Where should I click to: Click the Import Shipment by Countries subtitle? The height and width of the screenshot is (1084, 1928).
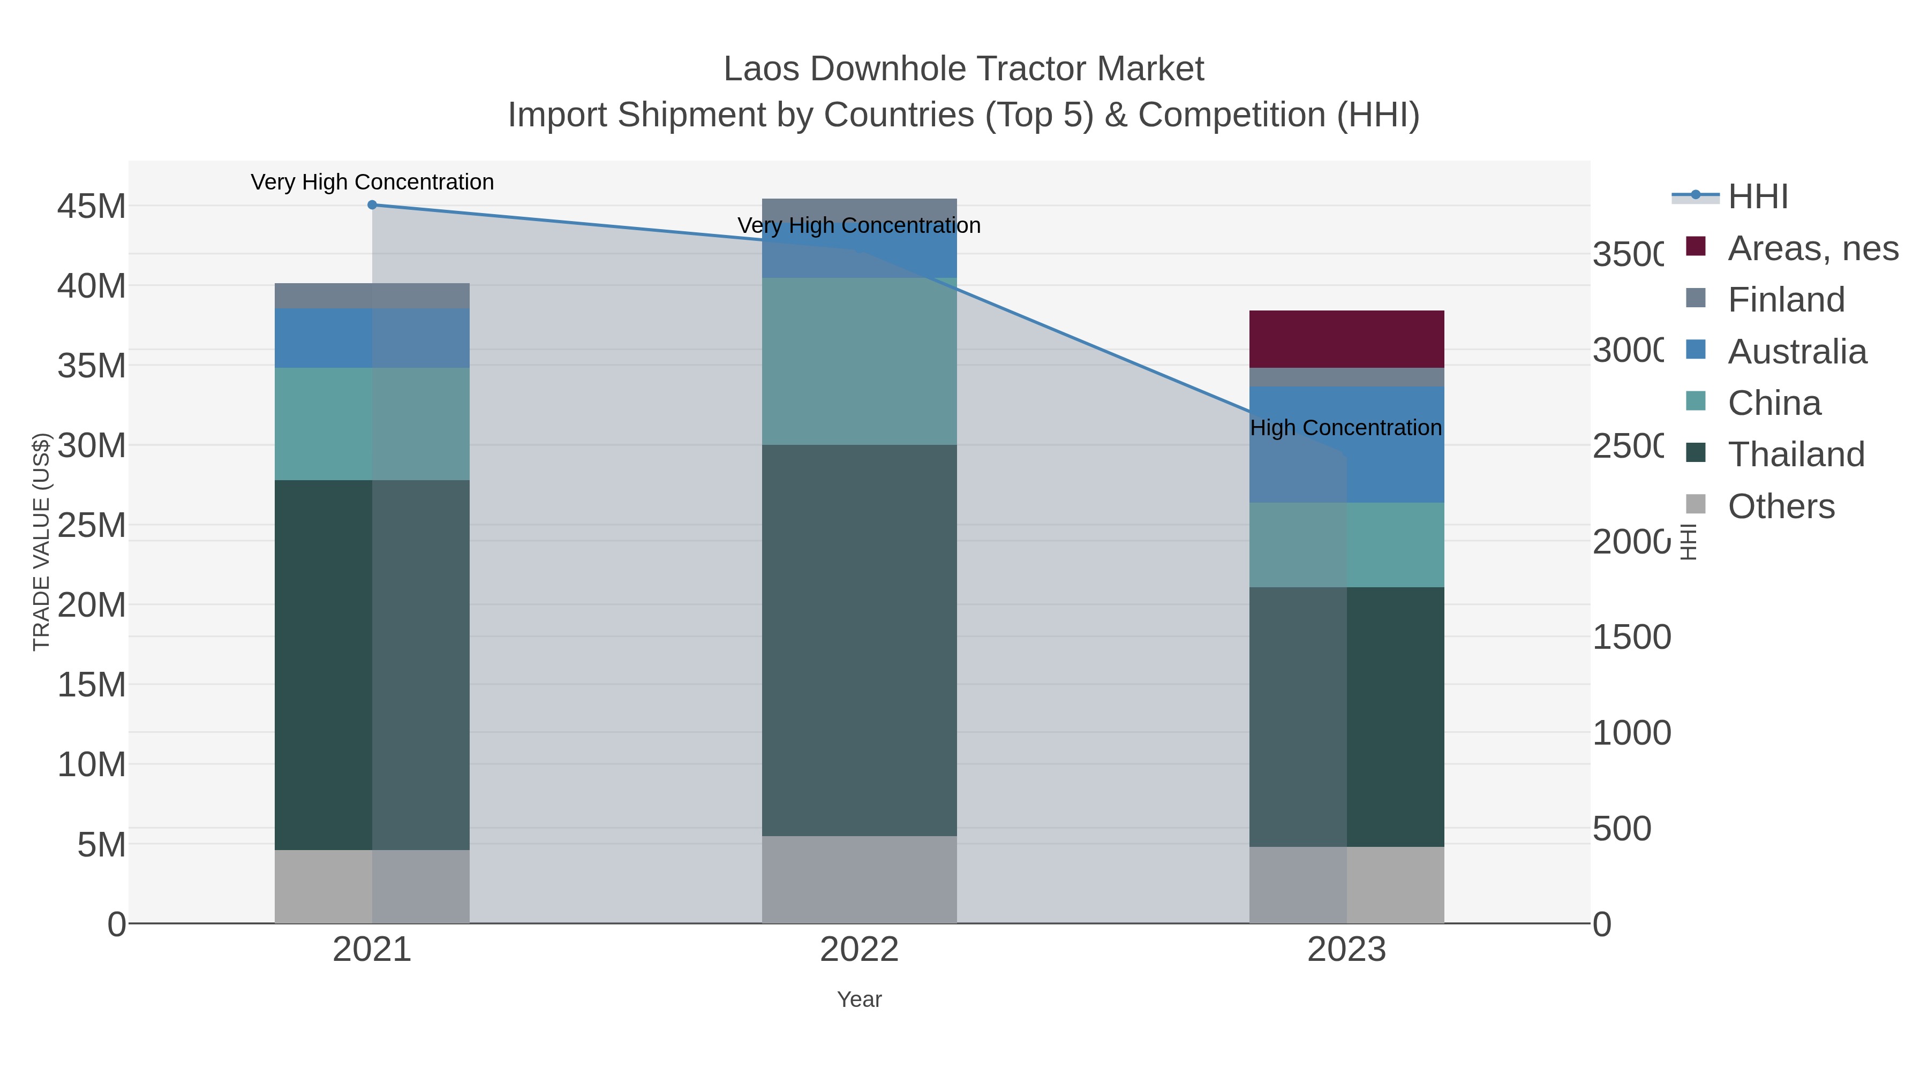pyautogui.click(x=964, y=115)
